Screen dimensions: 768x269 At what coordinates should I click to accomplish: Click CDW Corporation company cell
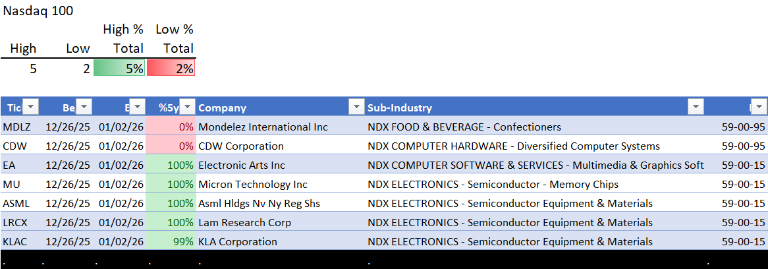pos(280,146)
